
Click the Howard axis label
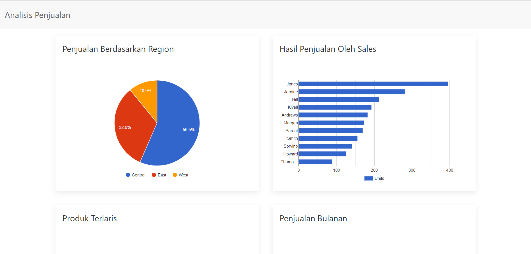pos(291,154)
